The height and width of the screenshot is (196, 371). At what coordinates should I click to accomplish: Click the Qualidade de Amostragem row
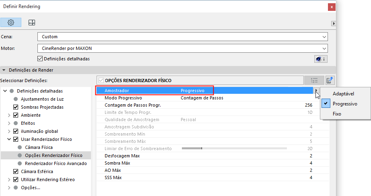(x=213, y=120)
